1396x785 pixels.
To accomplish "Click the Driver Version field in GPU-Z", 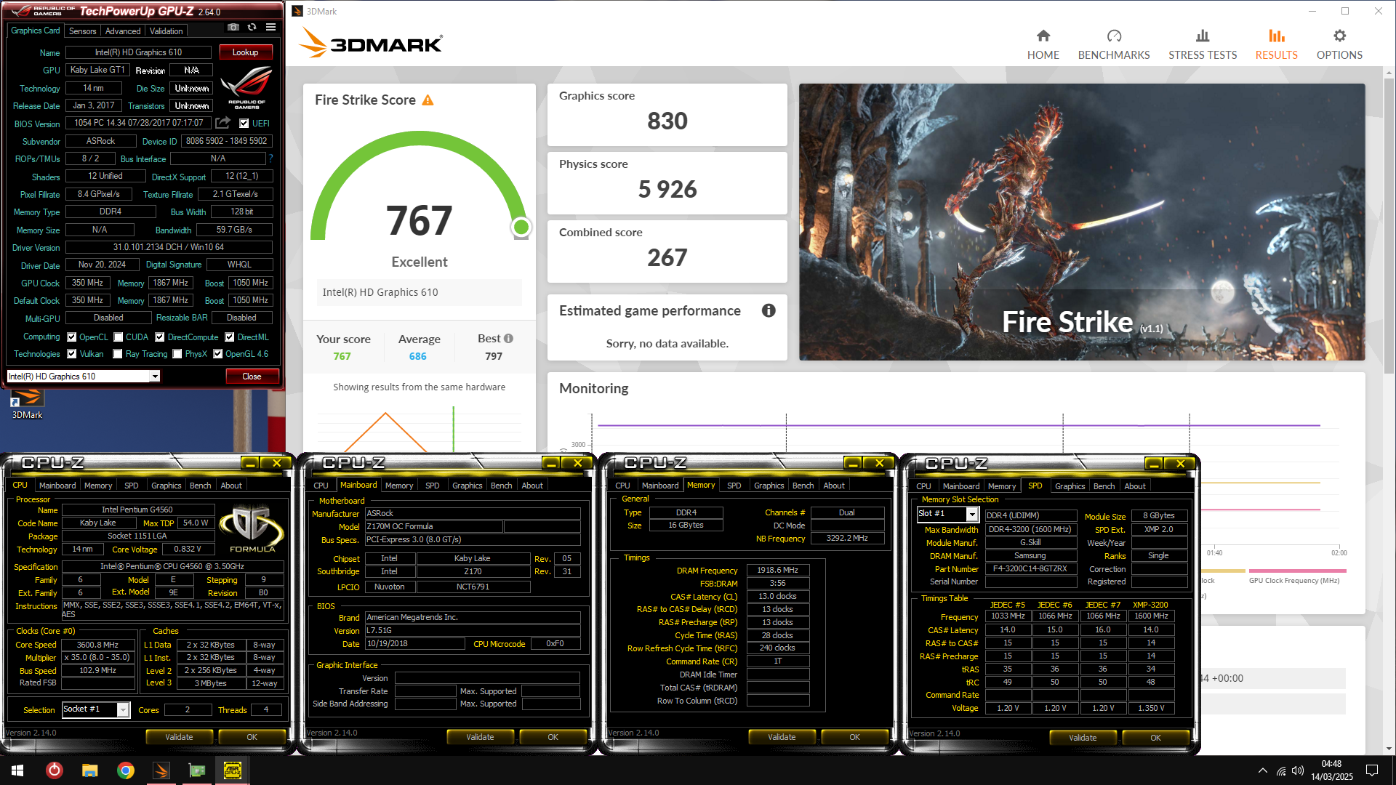I will (x=169, y=247).
